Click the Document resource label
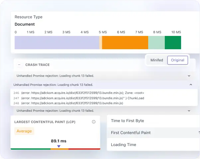The image size is (200, 159). coord(25,24)
